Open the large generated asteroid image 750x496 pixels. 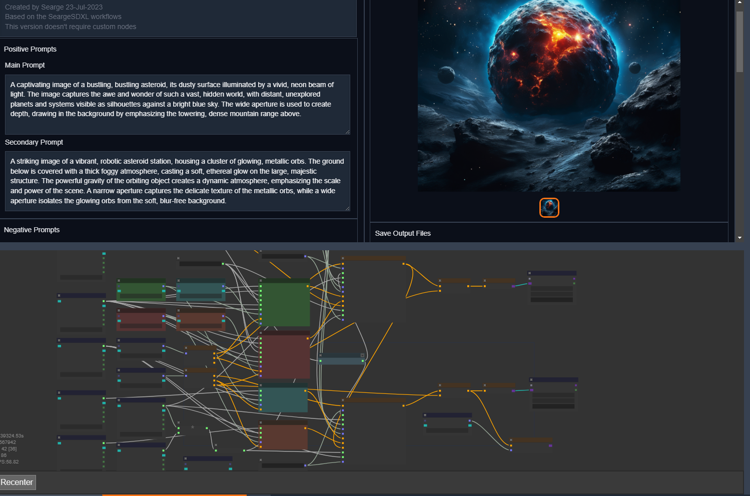pyautogui.click(x=549, y=96)
